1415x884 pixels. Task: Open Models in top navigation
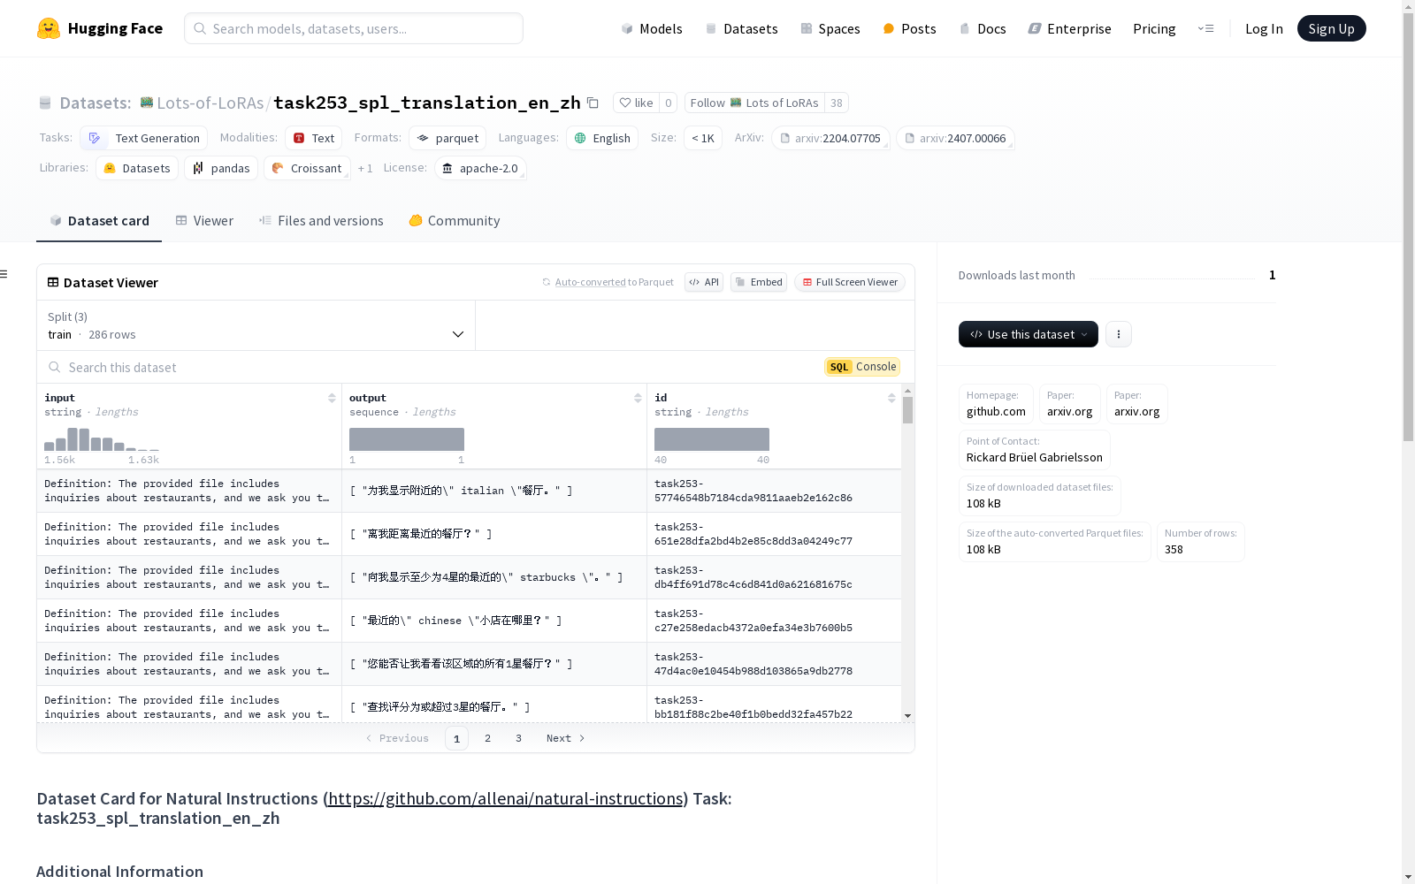(x=652, y=28)
